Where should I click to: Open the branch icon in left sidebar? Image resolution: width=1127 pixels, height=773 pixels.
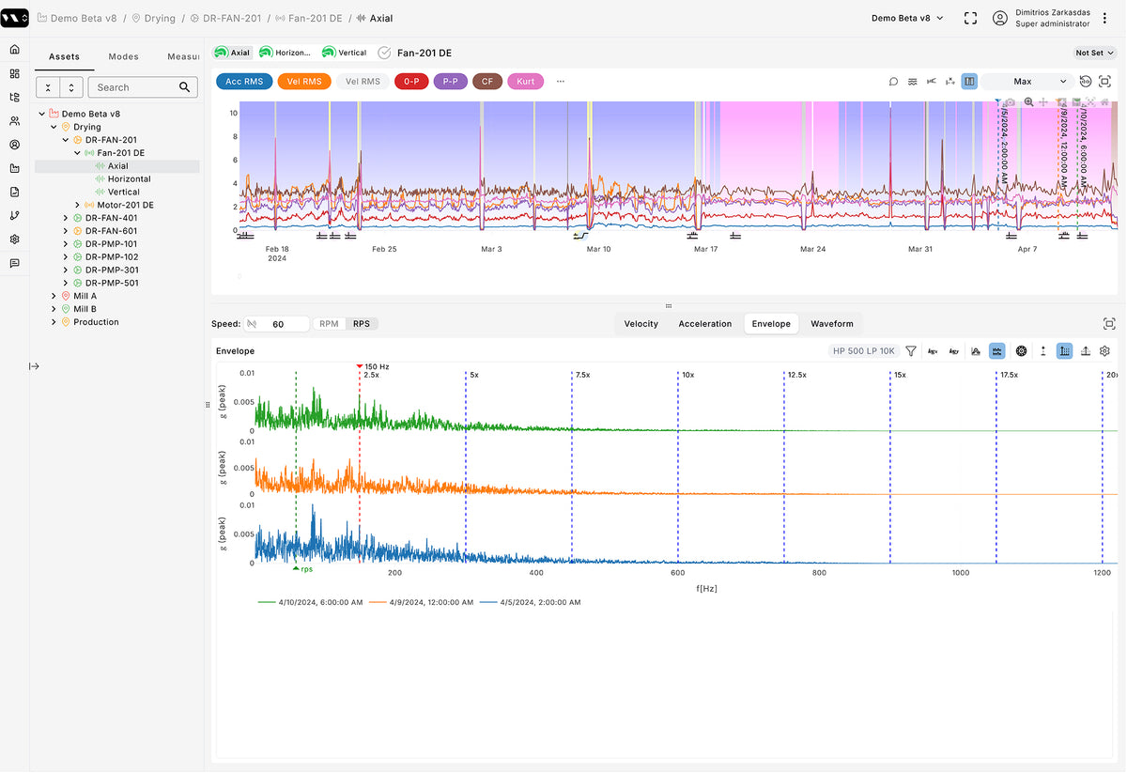[14, 216]
